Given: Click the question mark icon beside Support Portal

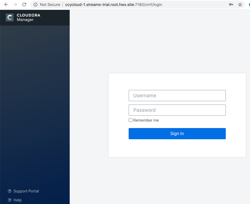Looking at the screenshot, I should (x=10, y=191).
